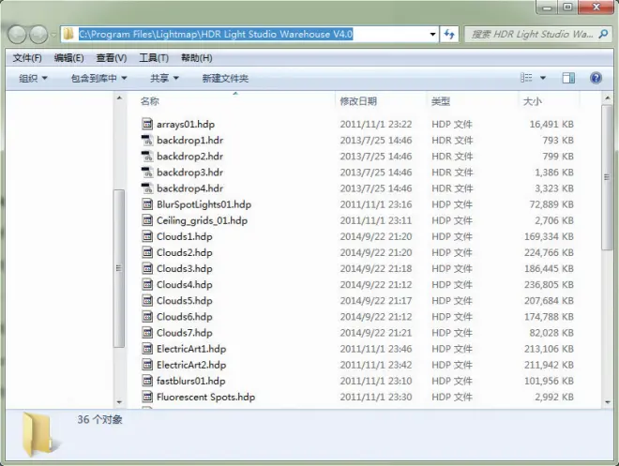Click the 224,766 KB size cell

point(549,252)
